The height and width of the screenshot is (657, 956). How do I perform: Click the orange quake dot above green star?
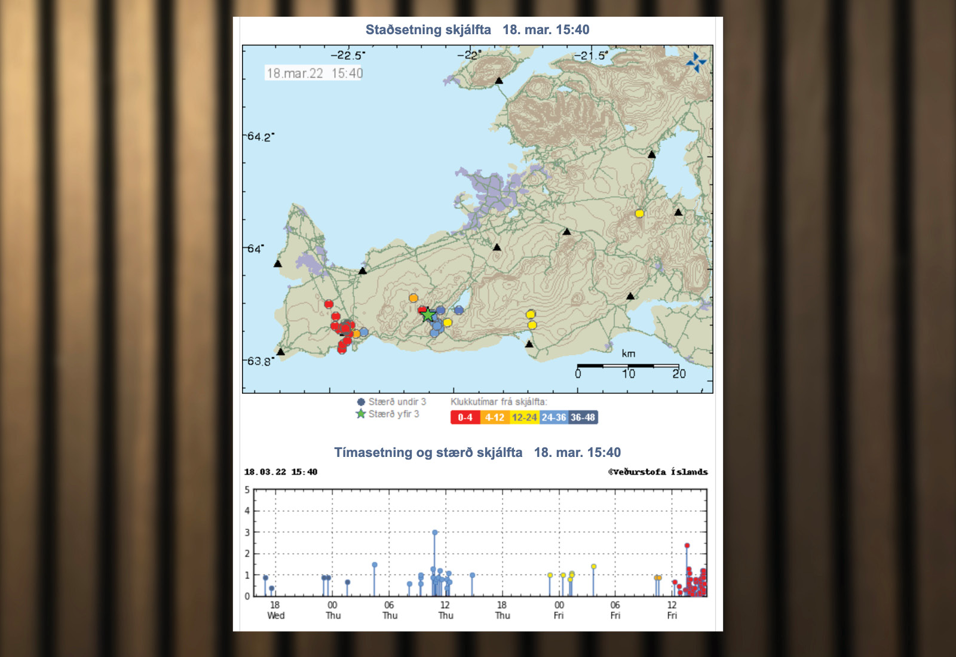click(413, 298)
